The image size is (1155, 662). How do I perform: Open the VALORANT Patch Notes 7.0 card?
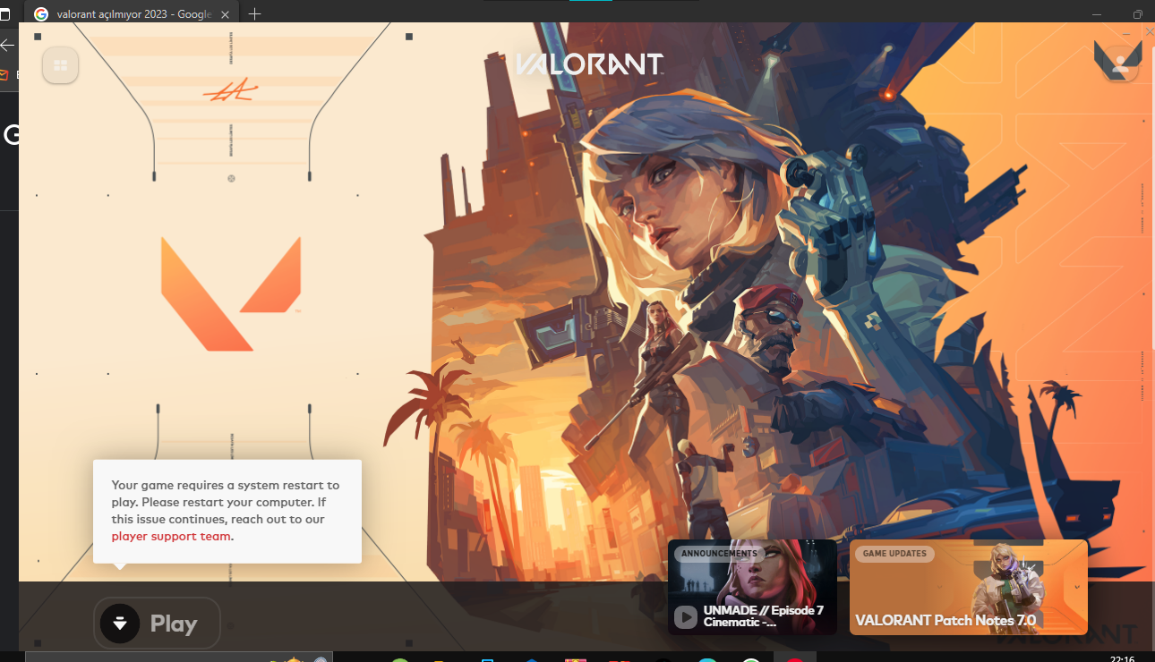coord(969,587)
